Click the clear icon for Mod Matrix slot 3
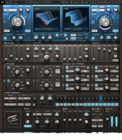The image size is (122, 140). click(88, 85)
